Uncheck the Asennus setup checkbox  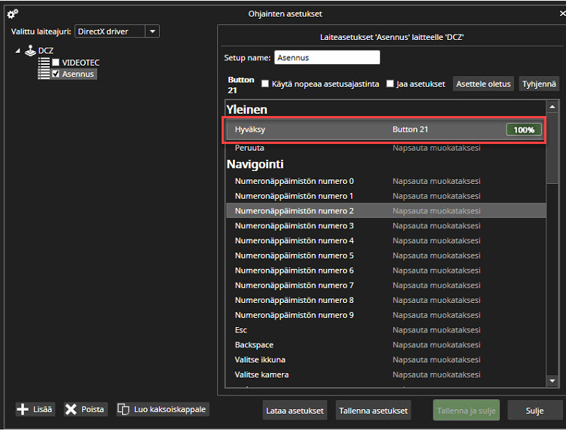pos(56,74)
